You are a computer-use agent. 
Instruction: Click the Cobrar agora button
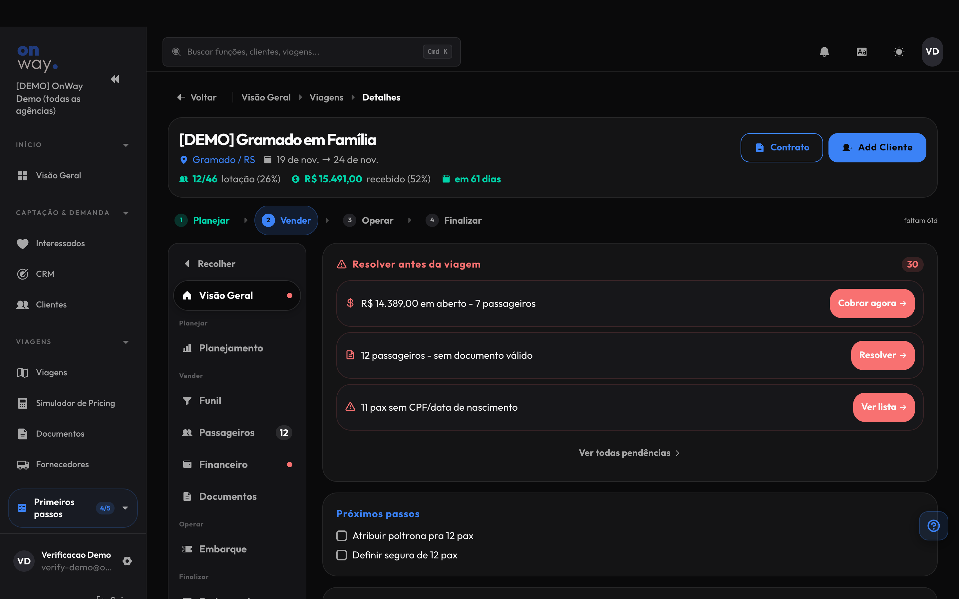tap(872, 303)
